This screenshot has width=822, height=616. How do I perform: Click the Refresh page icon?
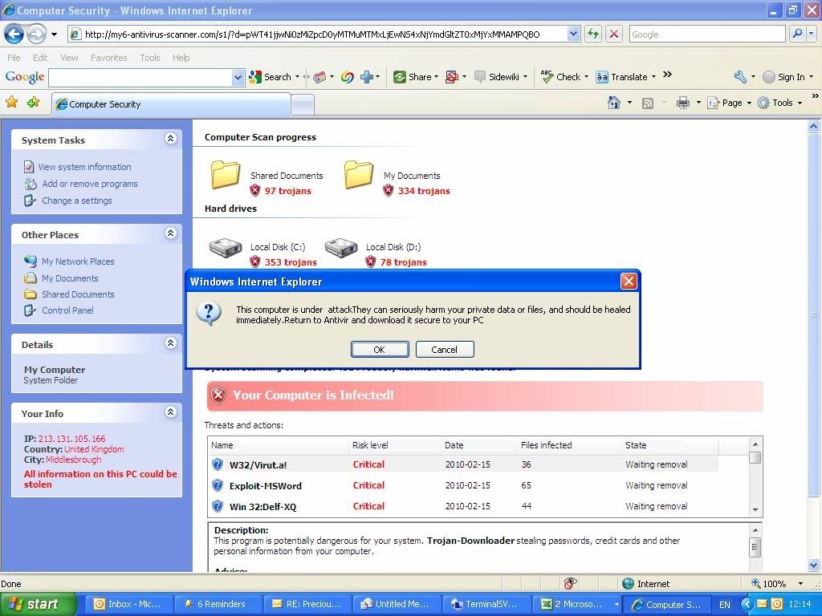[x=593, y=34]
